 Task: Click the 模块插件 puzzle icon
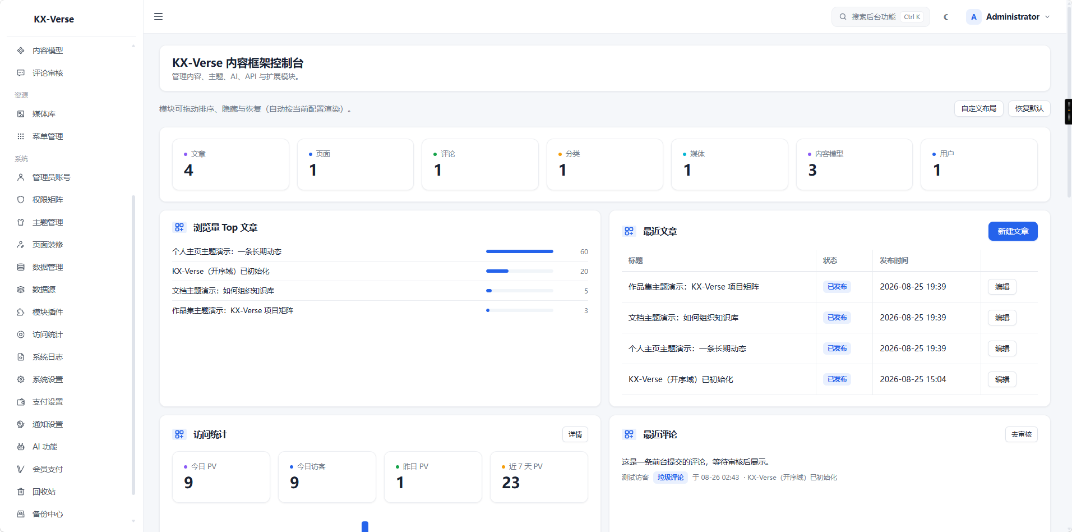21,312
